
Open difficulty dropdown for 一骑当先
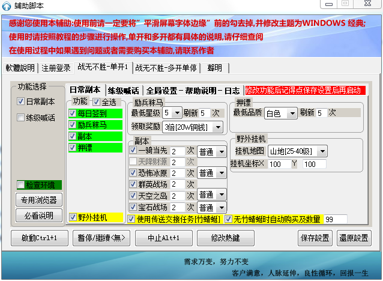coord(222,151)
